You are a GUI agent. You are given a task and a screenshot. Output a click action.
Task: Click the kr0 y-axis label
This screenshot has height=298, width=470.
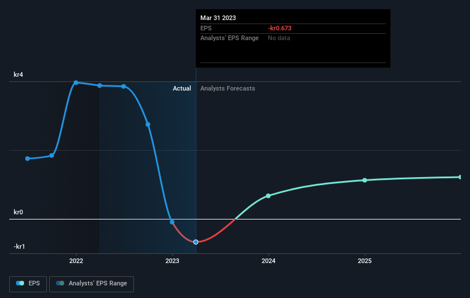[18, 212]
